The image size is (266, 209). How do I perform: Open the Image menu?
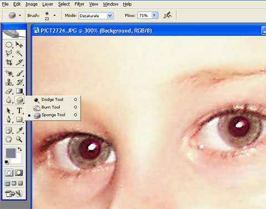pyautogui.click(x=32, y=4)
